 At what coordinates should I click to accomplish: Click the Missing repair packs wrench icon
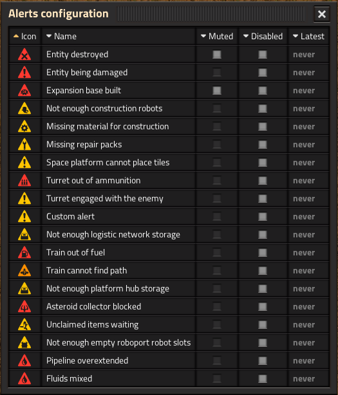tap(24, 145)
